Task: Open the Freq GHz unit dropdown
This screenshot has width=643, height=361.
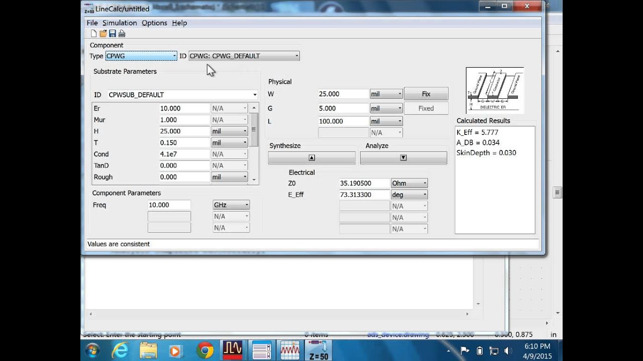Action: click(231, 205)
